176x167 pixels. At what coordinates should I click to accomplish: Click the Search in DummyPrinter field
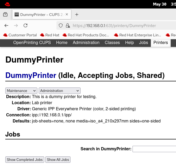154,149
